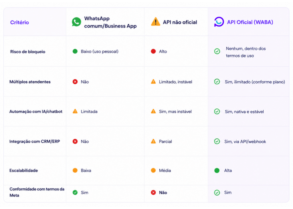Click the API não oficial header text
Screen dimensions: 293x209
180,22
